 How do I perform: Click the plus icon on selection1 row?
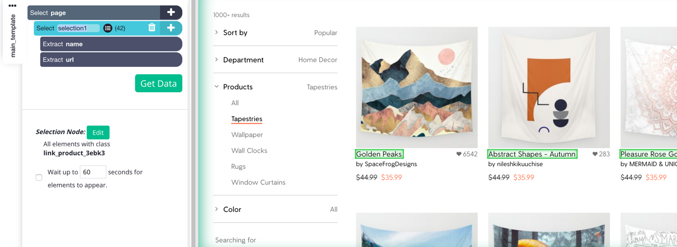point(171,28)
